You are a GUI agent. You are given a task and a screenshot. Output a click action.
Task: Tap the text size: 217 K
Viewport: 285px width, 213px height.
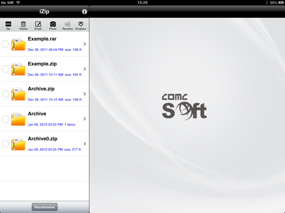coord(73,149)
